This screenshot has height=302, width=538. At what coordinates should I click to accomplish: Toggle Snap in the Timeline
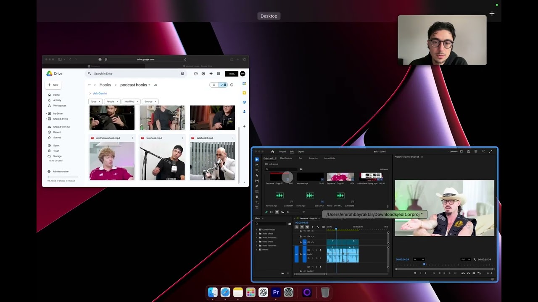point(302,227)
